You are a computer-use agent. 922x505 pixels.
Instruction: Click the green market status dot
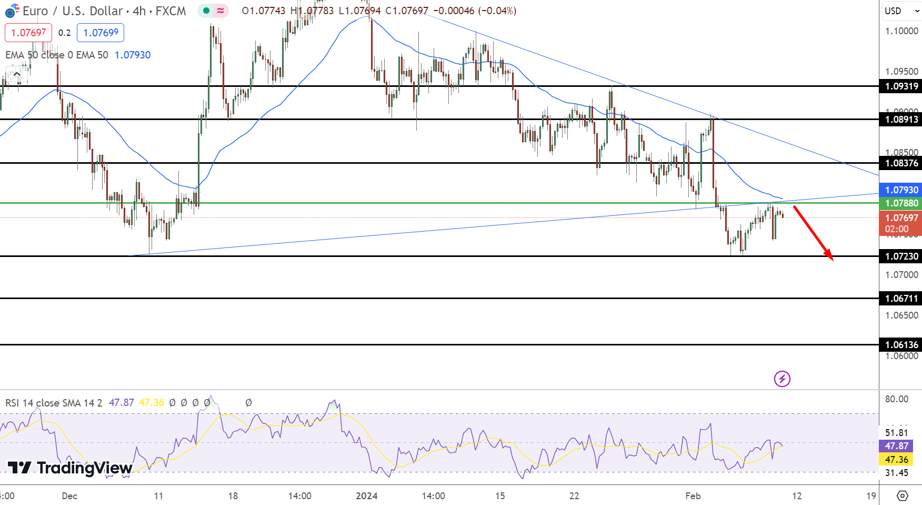[x=206, y=11]
